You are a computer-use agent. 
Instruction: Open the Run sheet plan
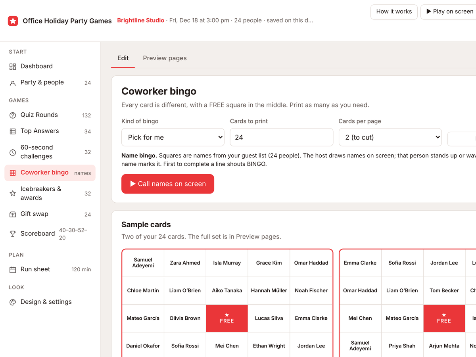click(x=50, y=269)
